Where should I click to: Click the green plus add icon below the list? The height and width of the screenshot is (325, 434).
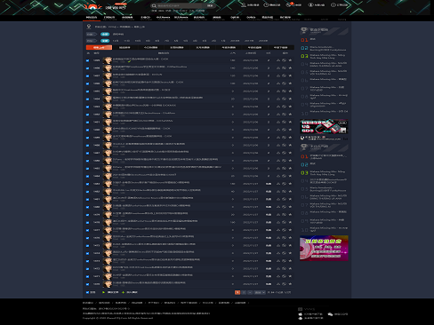tap(124, 292)
